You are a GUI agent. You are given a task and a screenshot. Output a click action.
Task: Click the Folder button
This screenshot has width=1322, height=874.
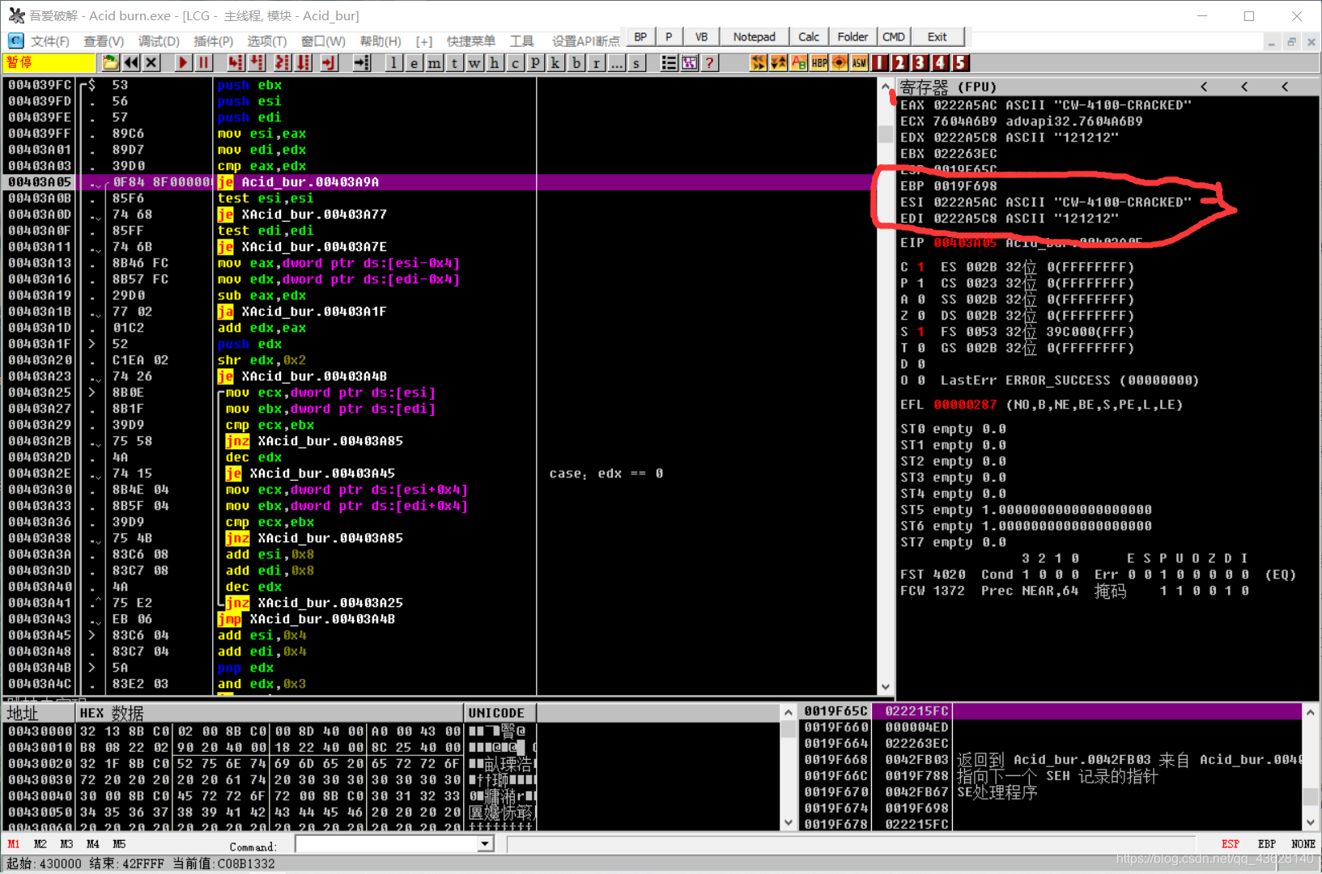point(852,36)
